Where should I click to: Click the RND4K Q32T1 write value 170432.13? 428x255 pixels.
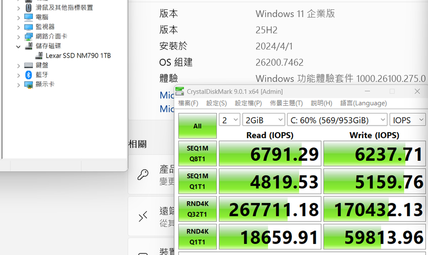pyautogui.click(x=374, y=209)
